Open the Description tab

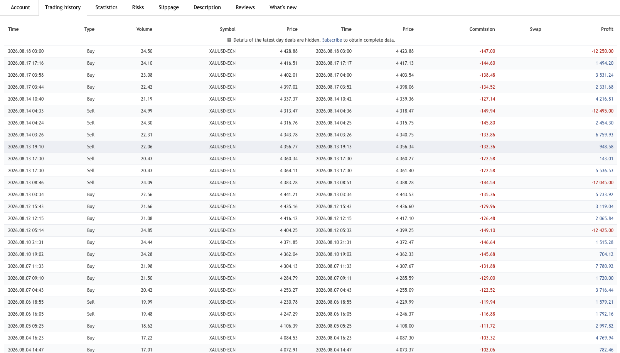tap(207, 7)
